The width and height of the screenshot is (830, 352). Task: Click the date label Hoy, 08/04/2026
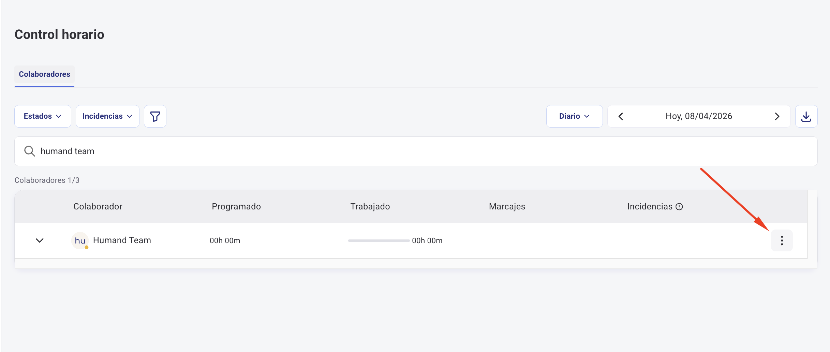tap(699, 116)
